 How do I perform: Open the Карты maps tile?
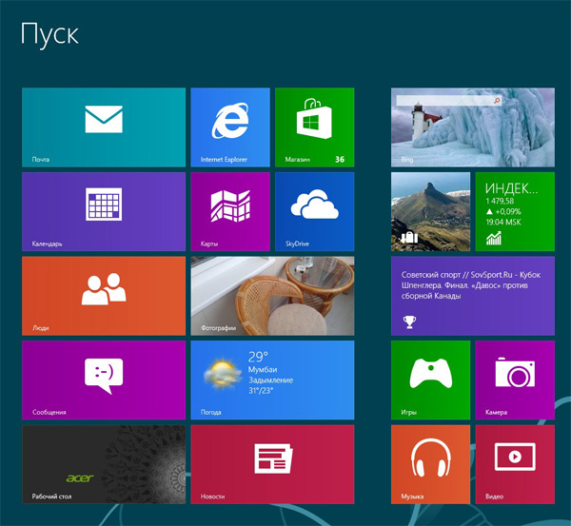coord(229,211)
